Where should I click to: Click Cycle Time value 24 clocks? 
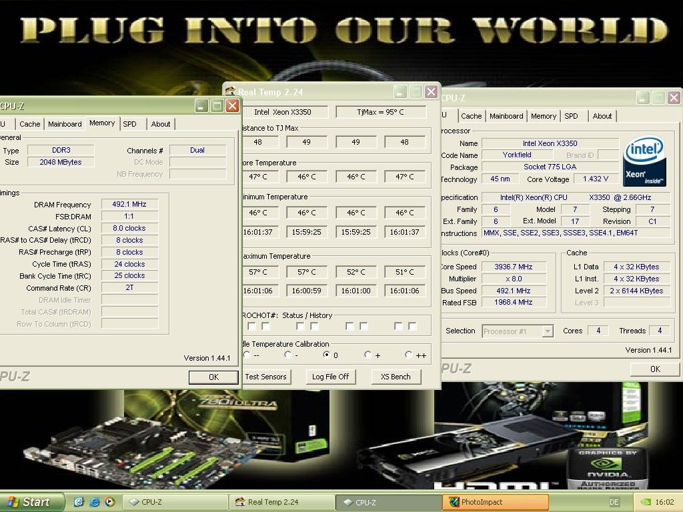(129, 264)
